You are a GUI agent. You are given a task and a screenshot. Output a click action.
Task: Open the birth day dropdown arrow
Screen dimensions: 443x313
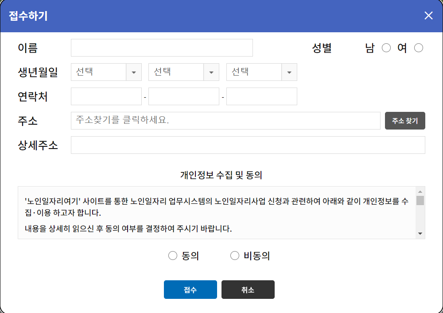click(289, 72)
